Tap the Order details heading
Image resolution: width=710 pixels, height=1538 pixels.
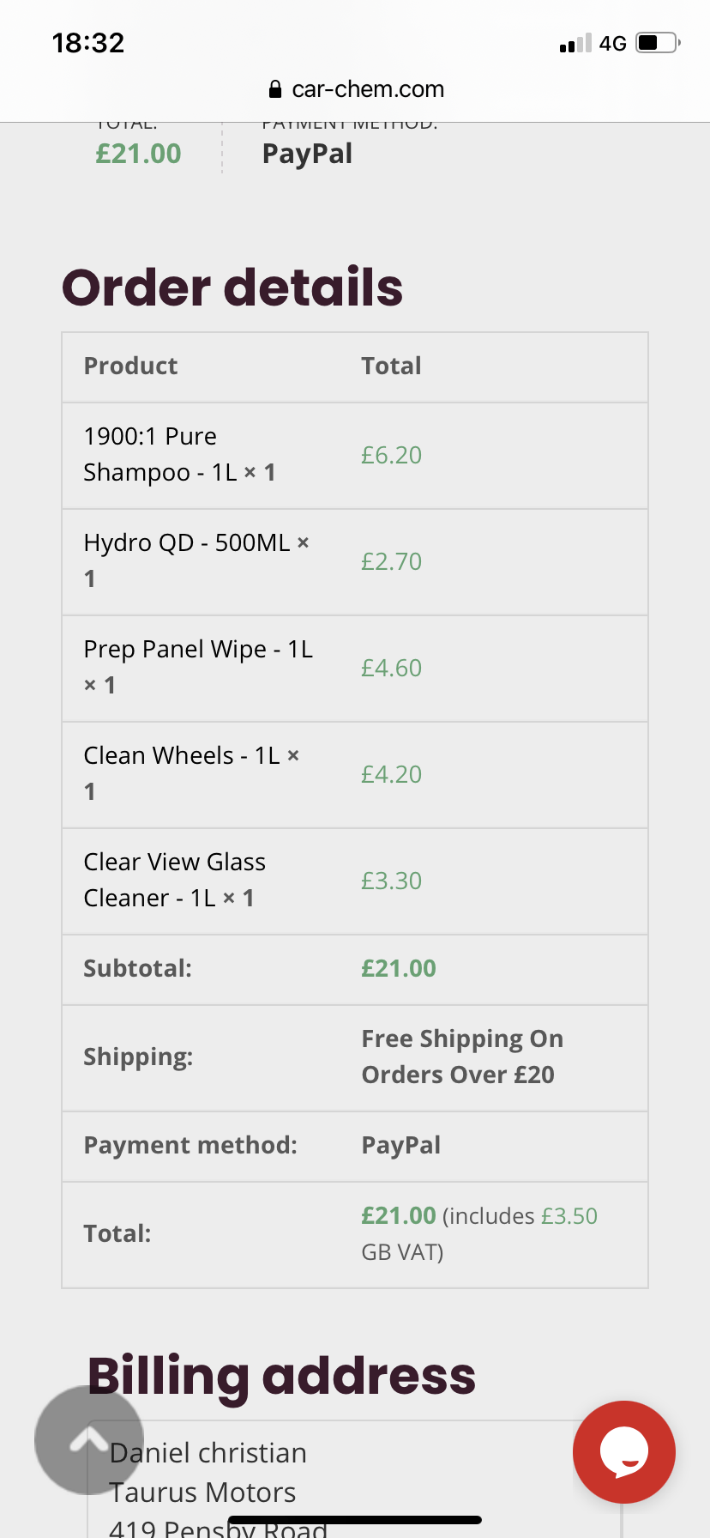click(232, 287)
